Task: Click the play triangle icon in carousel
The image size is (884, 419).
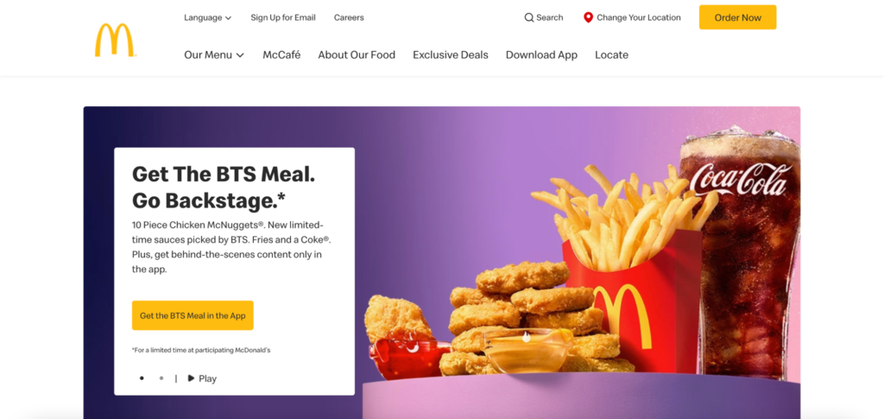Action: tap(191, 378)
